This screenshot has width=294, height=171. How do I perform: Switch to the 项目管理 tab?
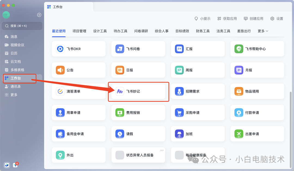(79, 31)
